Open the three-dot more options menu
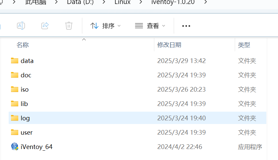The height and width of the screenshot is (160, 278). (186, 26)
